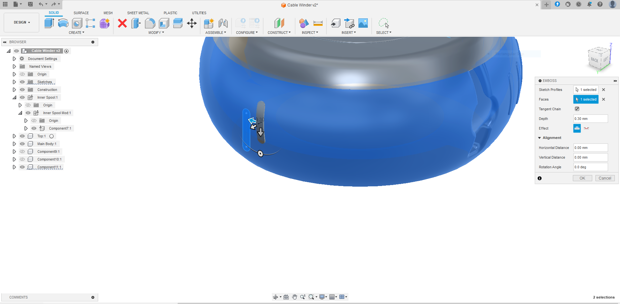Image resolution: width=620 pixels, height=304 pixels.
Task: Click the Save disk icon
Action: 30,4
